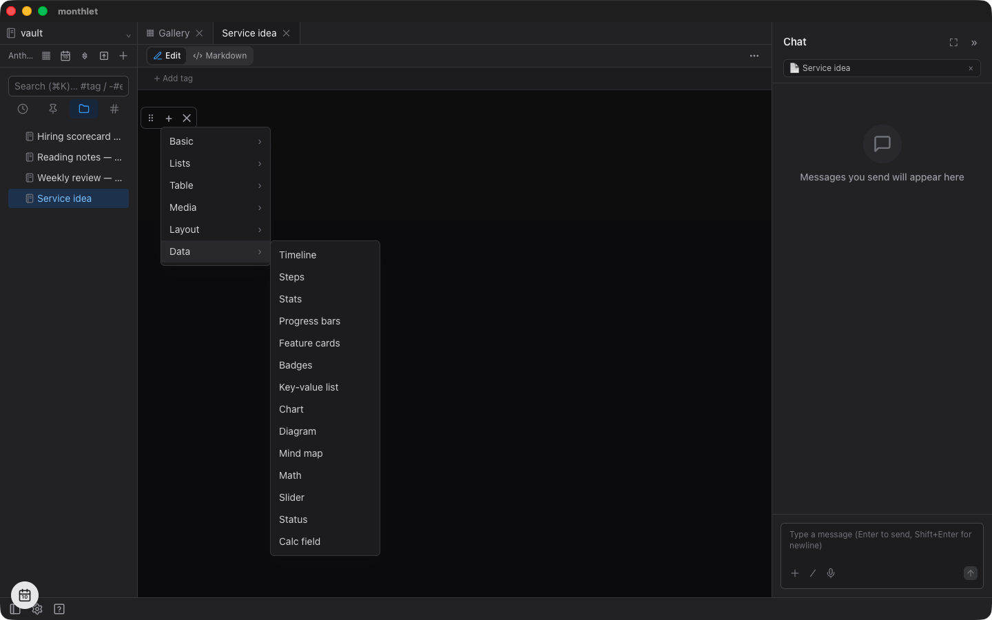Screen dimensions: 992x620
Task: Insert a Slider block
Action: (x=325, y=497)
